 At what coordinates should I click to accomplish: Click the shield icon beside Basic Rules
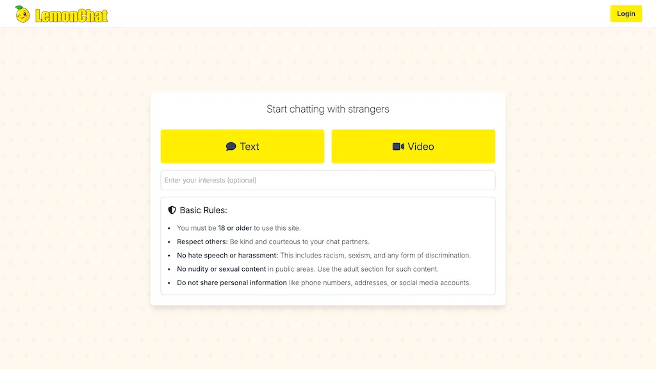point(172,210)
